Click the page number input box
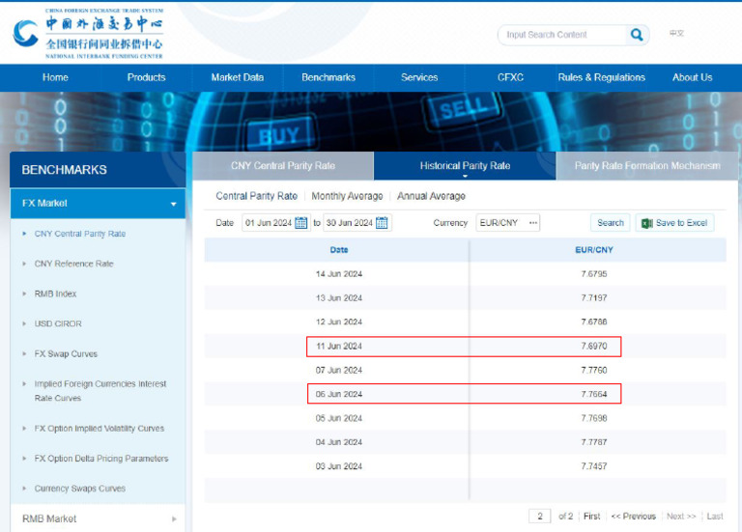 (x=540, y=517)
